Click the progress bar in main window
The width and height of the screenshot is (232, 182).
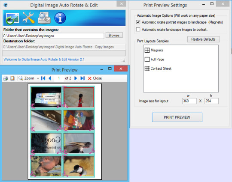coord(64,53)
